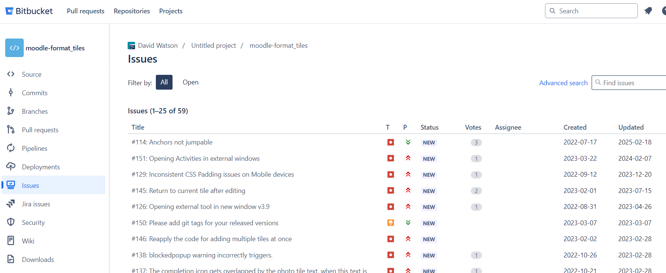
Task: Open issue #114 Anchors not jumpable
Action: click(172, 142)
